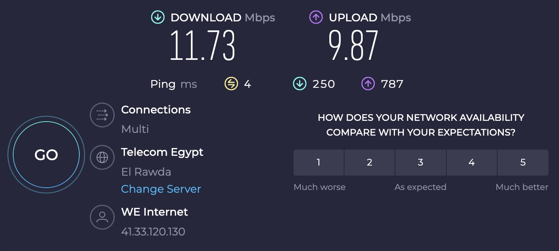This screenshot has width=559, height=251.
Task: Click the 11.73 download speed result
Action: pyautogui.click(x=203, y=45)
